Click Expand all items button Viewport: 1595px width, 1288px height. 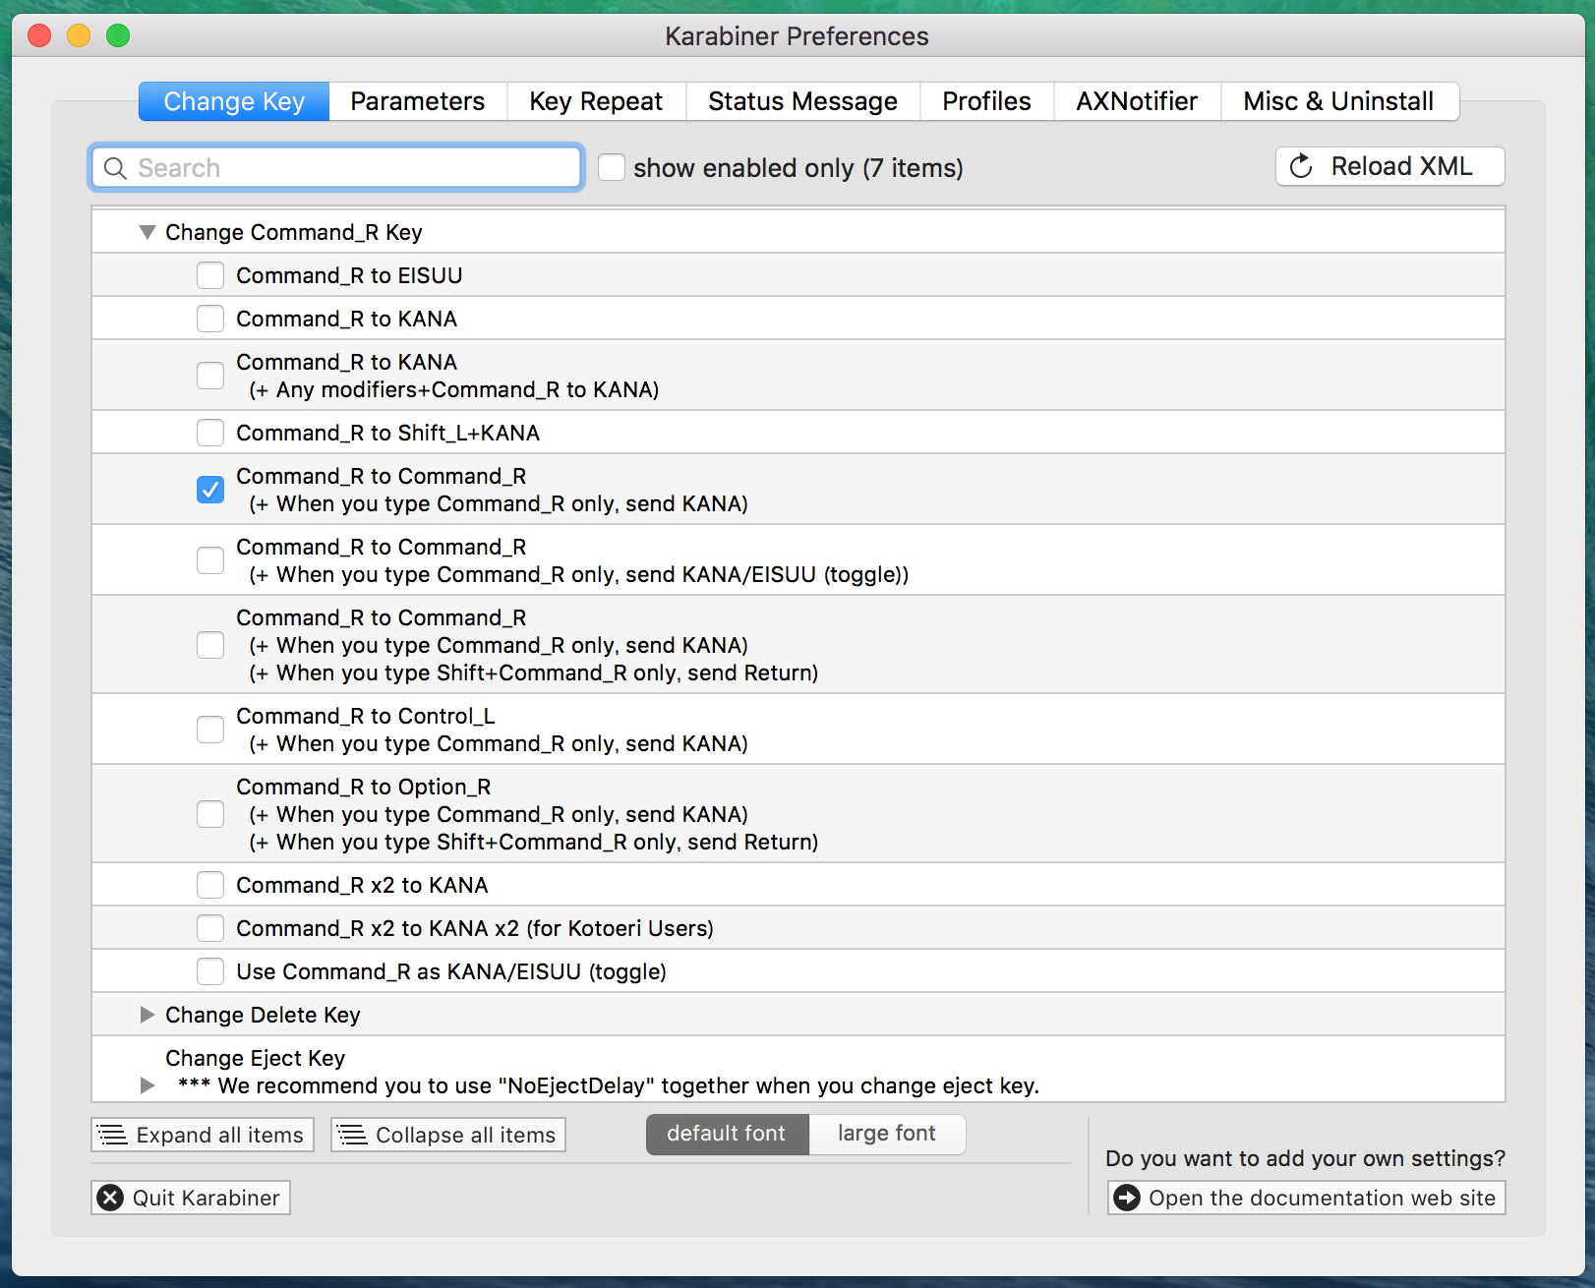(203, 1135)
